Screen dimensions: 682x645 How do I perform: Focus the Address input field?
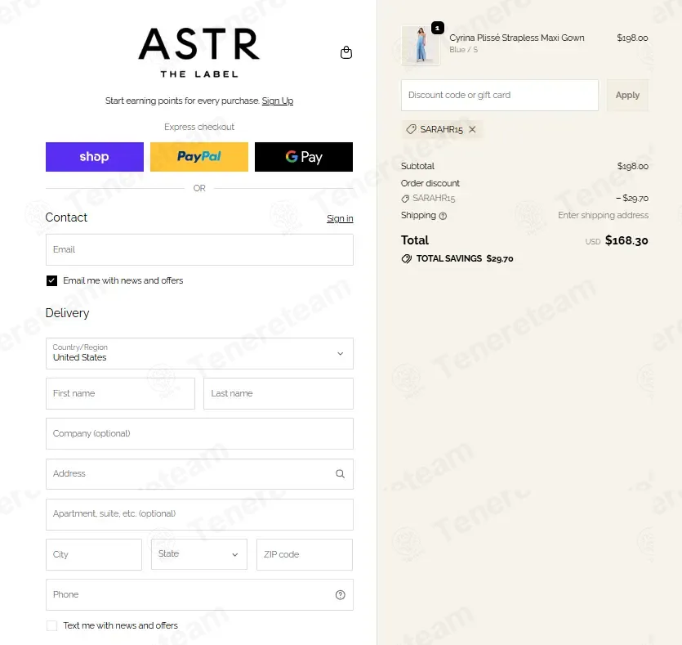pyautogui.click(x=199, y=474)
